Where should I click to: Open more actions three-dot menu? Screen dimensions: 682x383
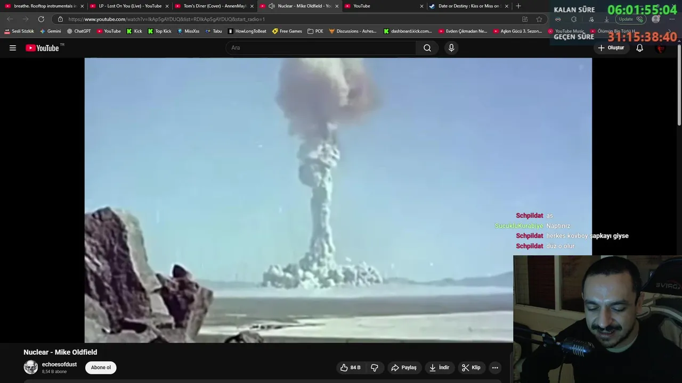pyautogui.click(x=495, y=368)
